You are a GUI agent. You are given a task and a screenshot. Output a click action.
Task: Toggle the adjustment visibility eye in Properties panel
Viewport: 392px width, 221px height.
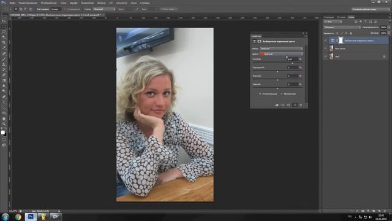(x=295, y=105)
